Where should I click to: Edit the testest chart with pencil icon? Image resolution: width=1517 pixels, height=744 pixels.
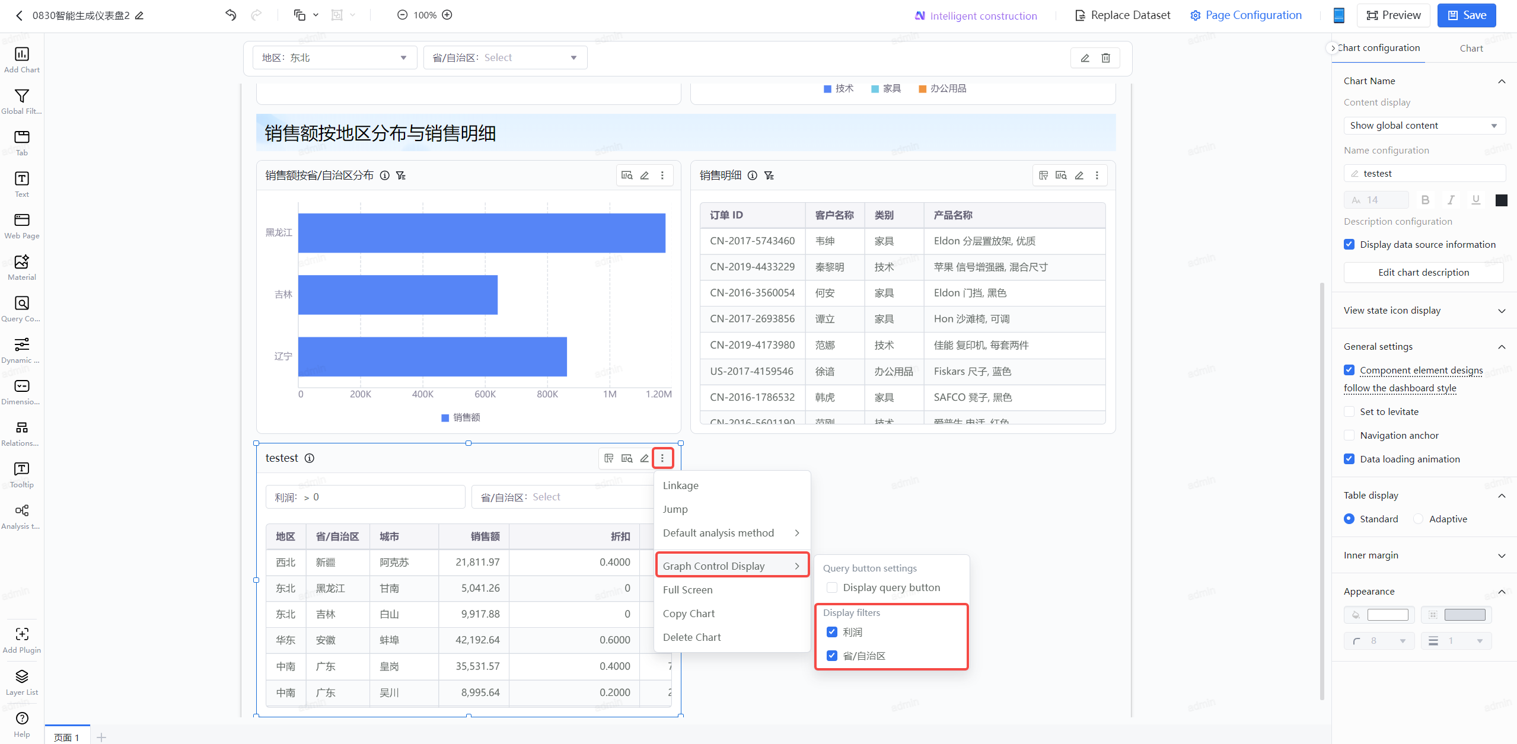click(645, 458)
